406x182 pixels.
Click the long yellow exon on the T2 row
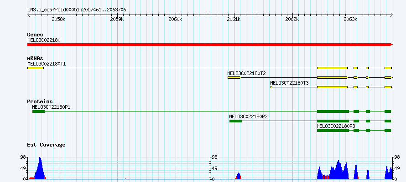[x=333, y=77]
